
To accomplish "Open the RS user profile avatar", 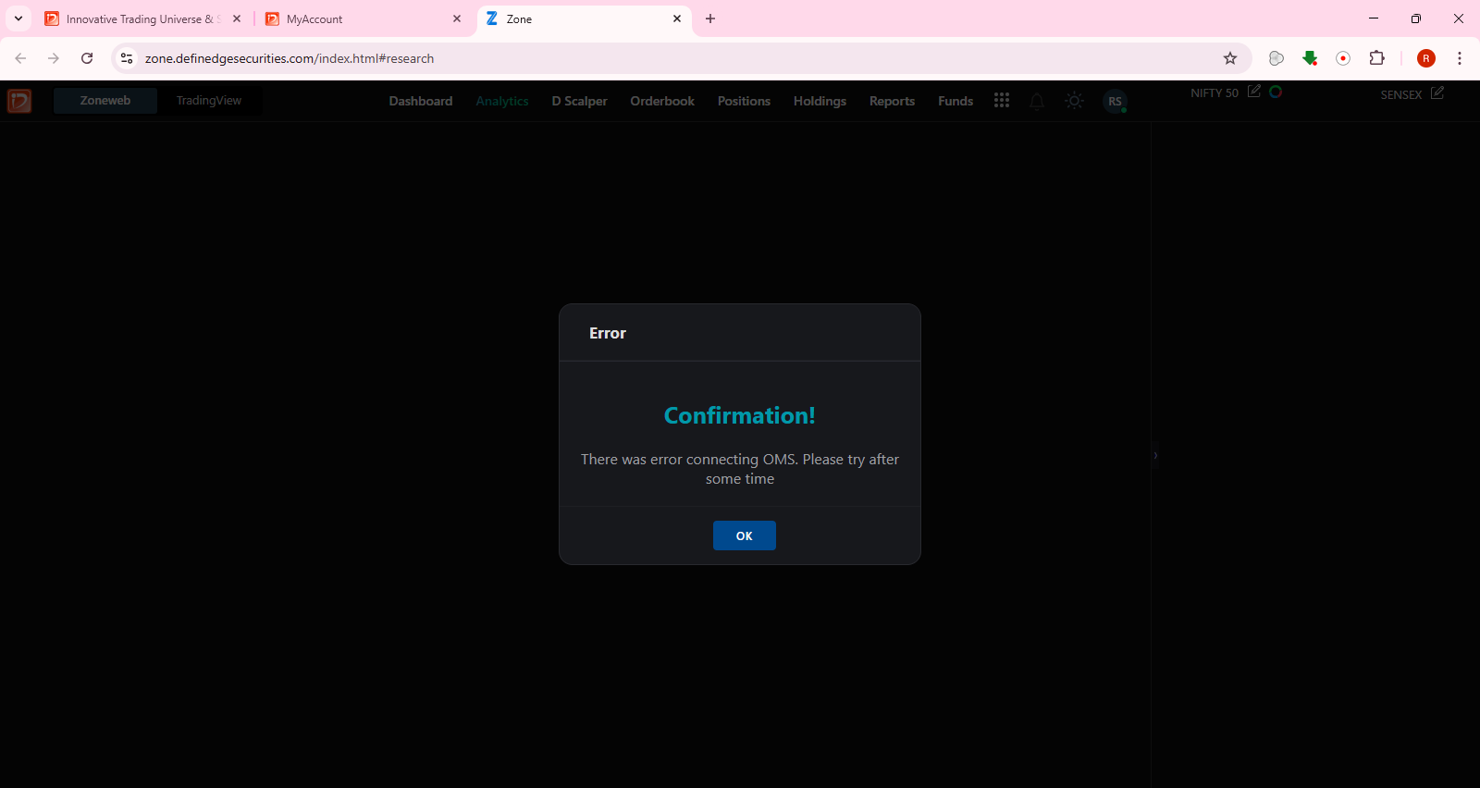I will [1115, 102].
